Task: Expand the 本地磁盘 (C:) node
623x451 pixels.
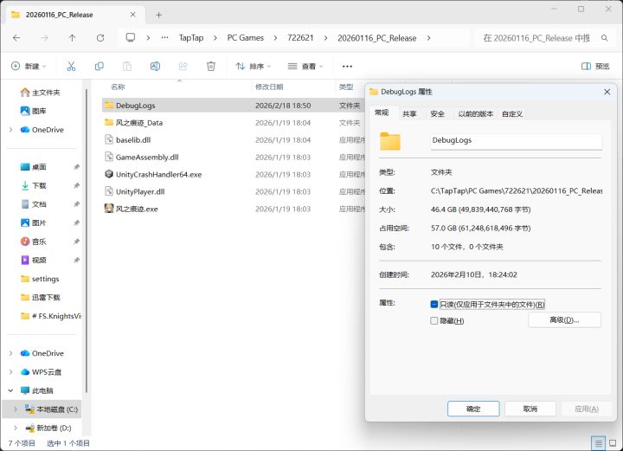Action: pos(15,409)
